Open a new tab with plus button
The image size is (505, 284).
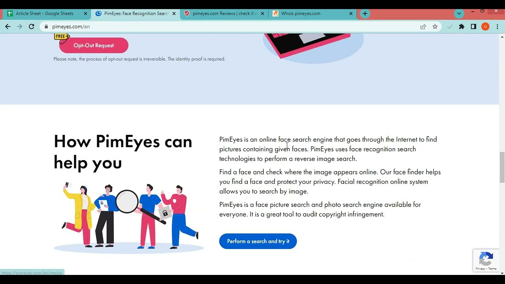tap(365, 13)
